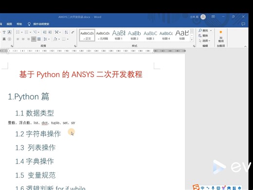Expand shading color dropdown arrow
The width and height of the screenshot is (253, 190).
point(59,39)
